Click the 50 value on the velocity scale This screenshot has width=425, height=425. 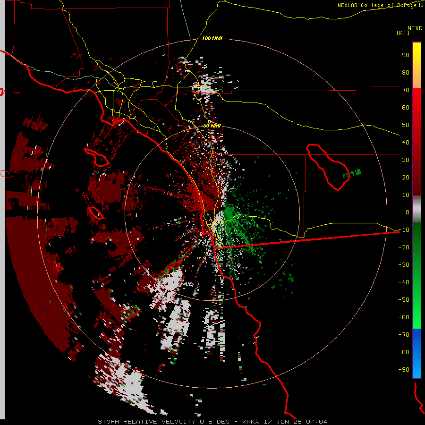(406, 125)
